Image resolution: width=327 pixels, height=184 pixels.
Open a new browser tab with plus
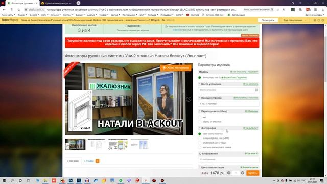pos(78,3)
